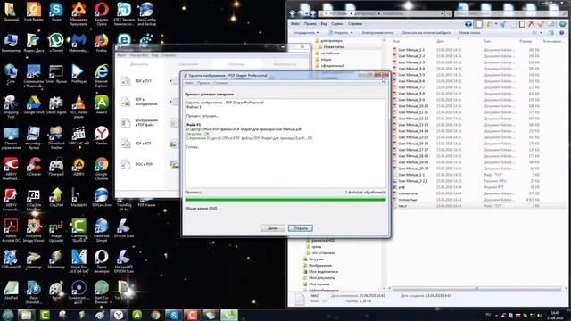
Task: Open Сервис menu in Explorer window
Action: point(337,24)
